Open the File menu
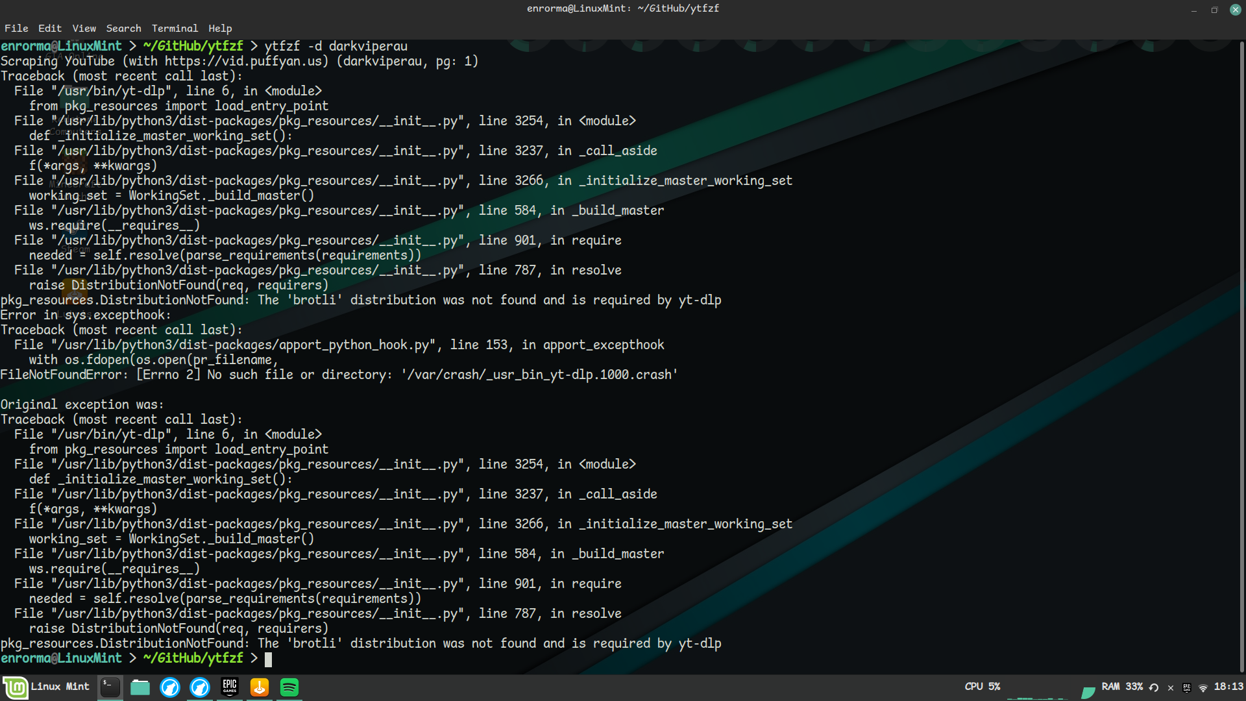 pyautogui.click(x=16, y=29)
